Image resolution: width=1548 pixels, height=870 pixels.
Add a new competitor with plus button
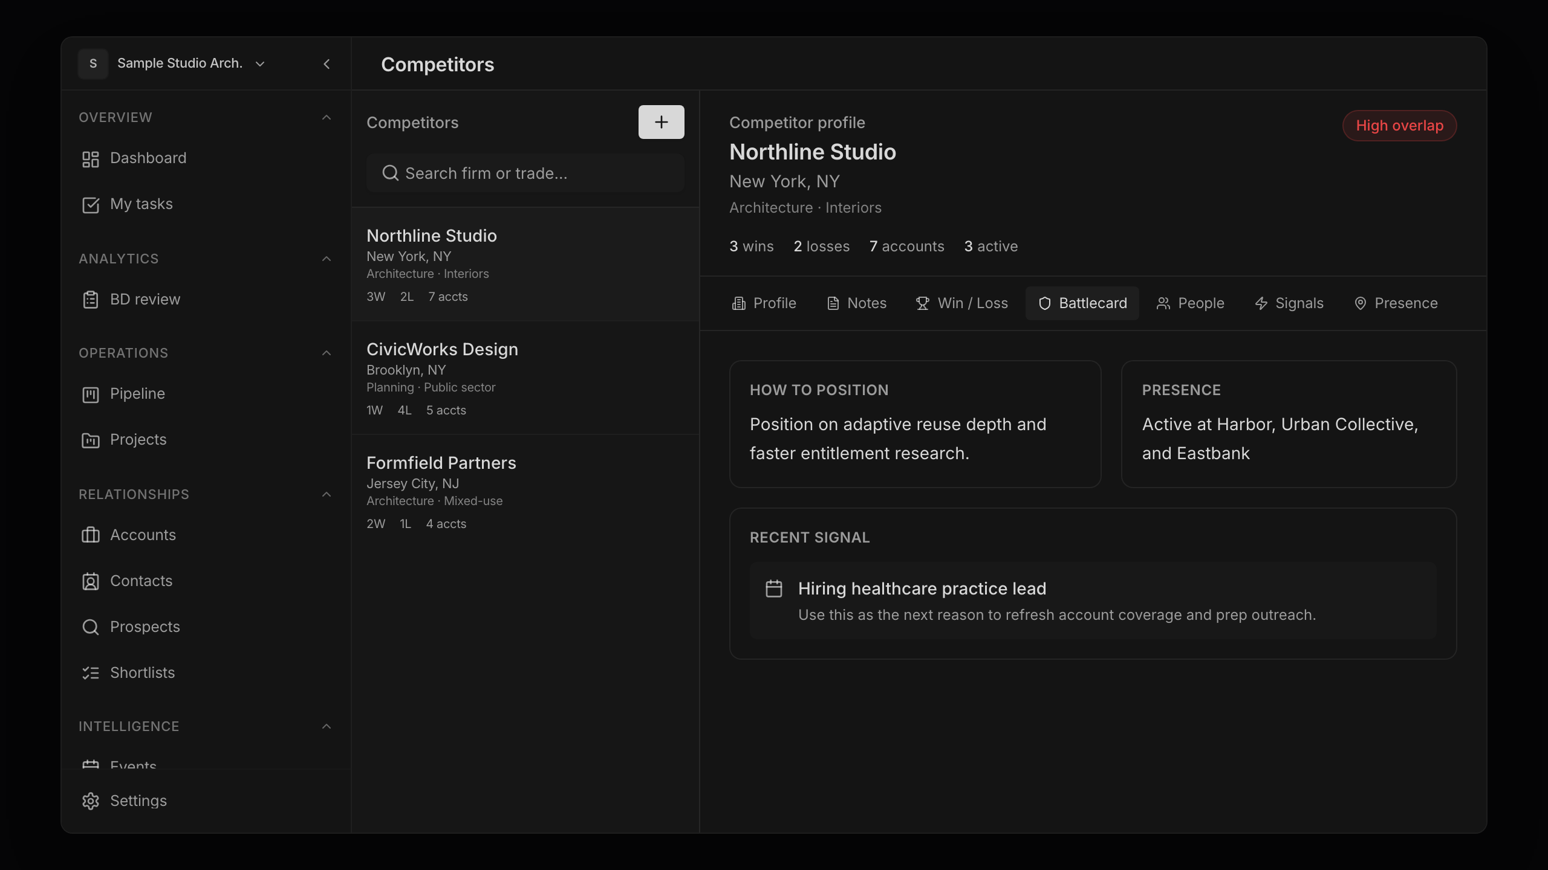(662, 122)
